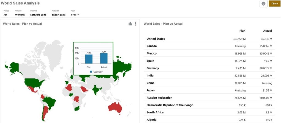Click the Close button
Viewport: 281px width, 123px height.
pos(274,4)
